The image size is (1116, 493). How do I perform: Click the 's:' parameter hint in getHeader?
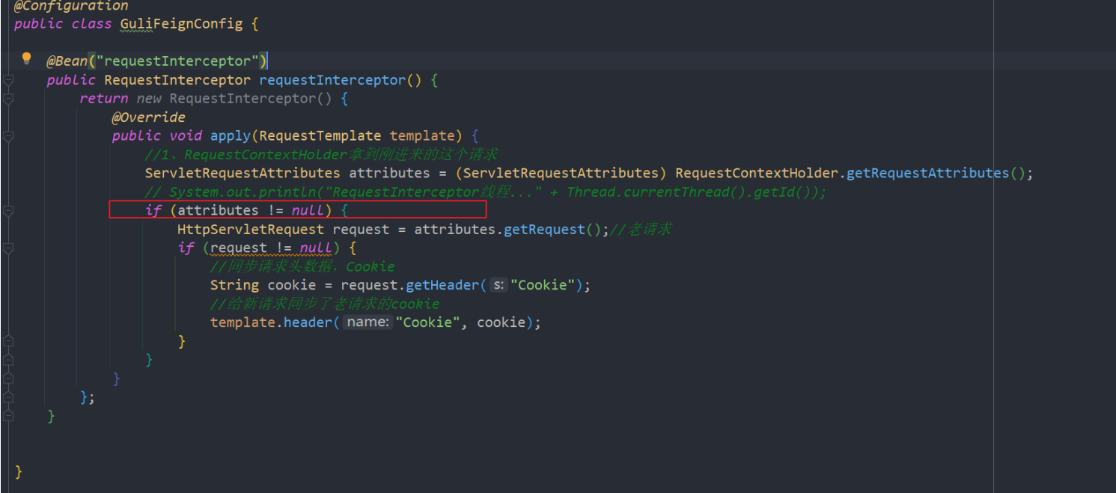click(x=498, y=286)
